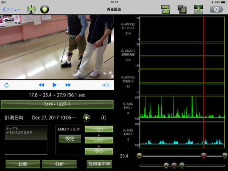Reload the video with the loop arrow
The height and width of the screenshot is (171, 228).
coord(7,85)
